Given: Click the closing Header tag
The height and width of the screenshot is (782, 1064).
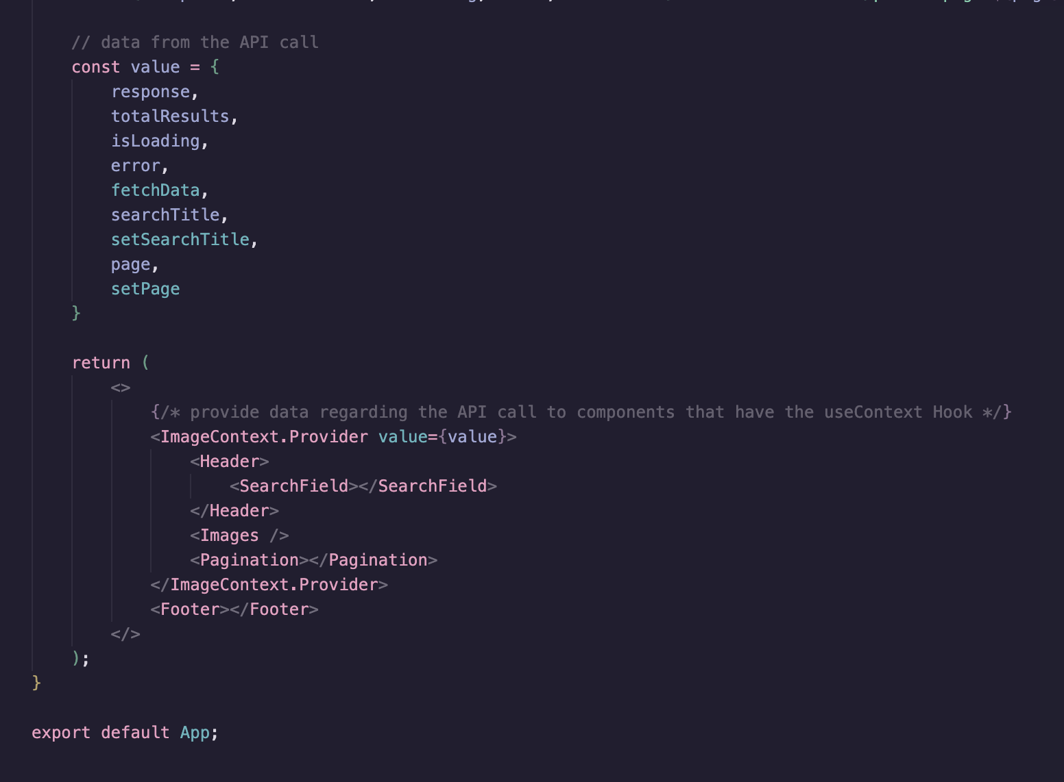Looking at the screenshot, I should tap(234, 511).
